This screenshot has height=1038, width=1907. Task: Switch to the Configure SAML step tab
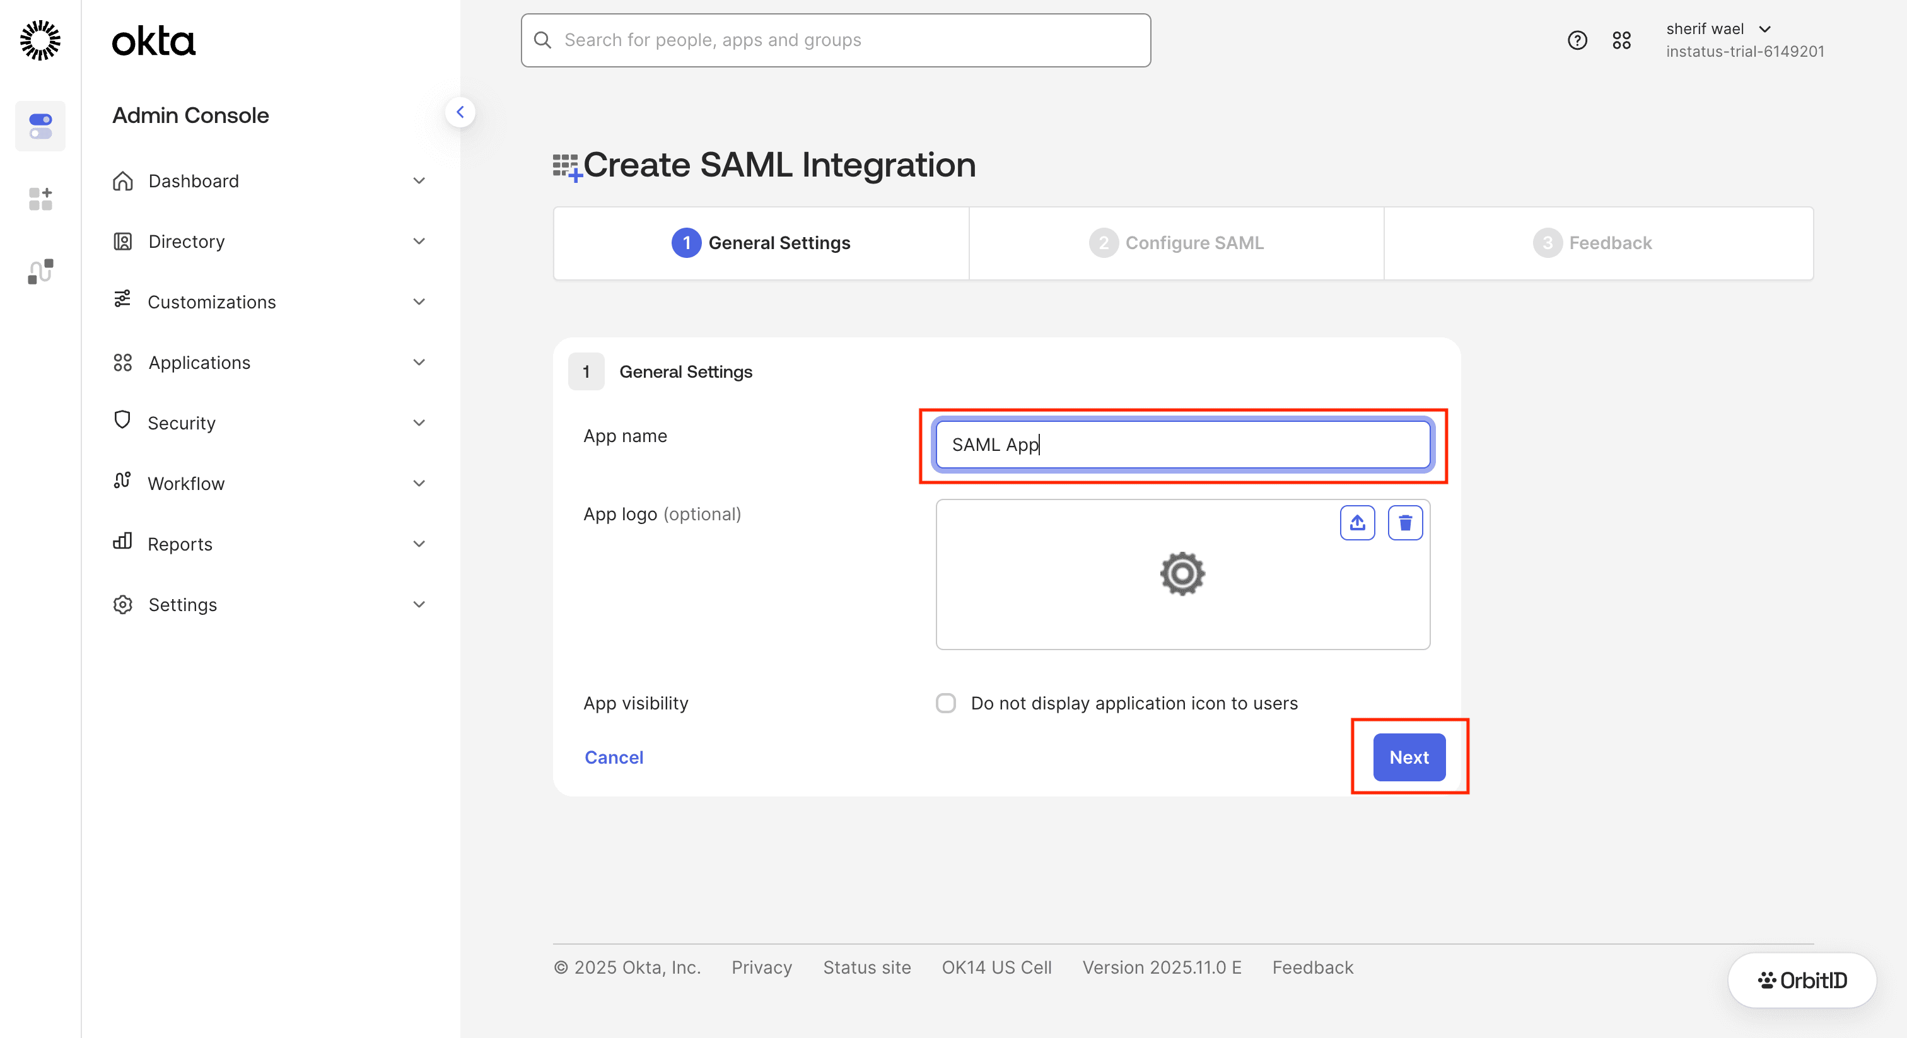[1176, 243]
